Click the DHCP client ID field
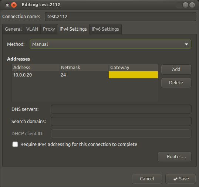 tap(121, 133)
